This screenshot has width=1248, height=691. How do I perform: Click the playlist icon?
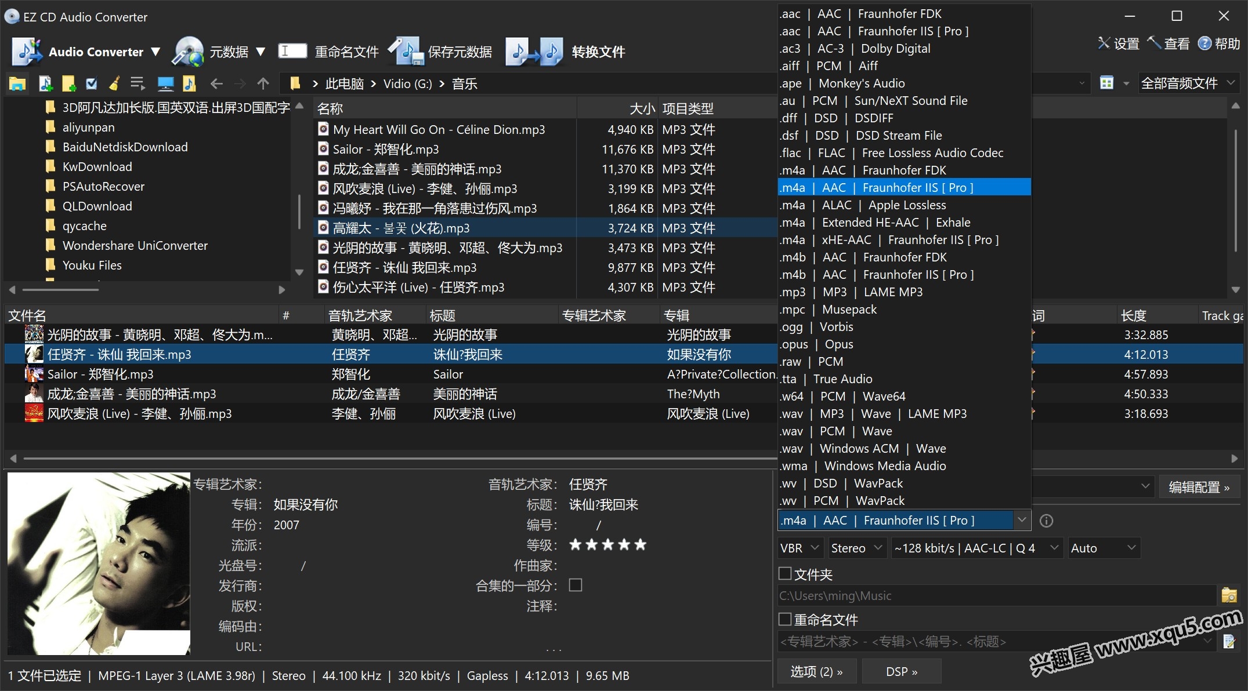(x=138, y=84)
